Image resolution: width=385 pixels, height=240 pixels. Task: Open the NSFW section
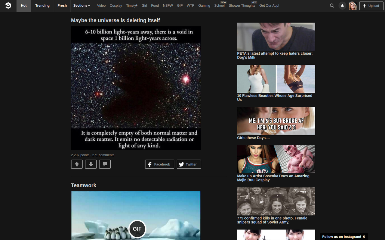[168, 5]
